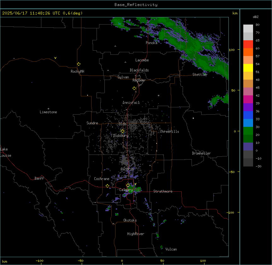
Task: Select the Okotoks label
Action: pos(130,220)
